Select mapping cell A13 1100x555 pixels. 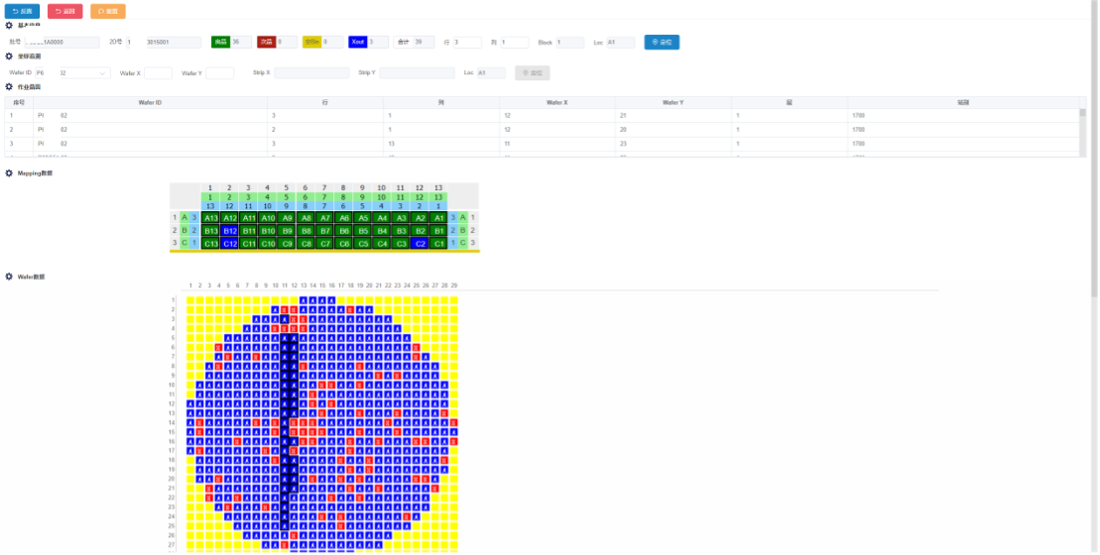click(x=210, y=218)
